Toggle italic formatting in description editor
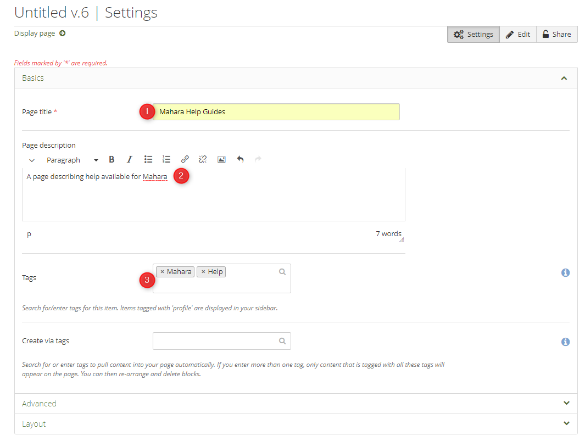The width and height of the screenshot is (585, 441). click(x=130, y=160)
